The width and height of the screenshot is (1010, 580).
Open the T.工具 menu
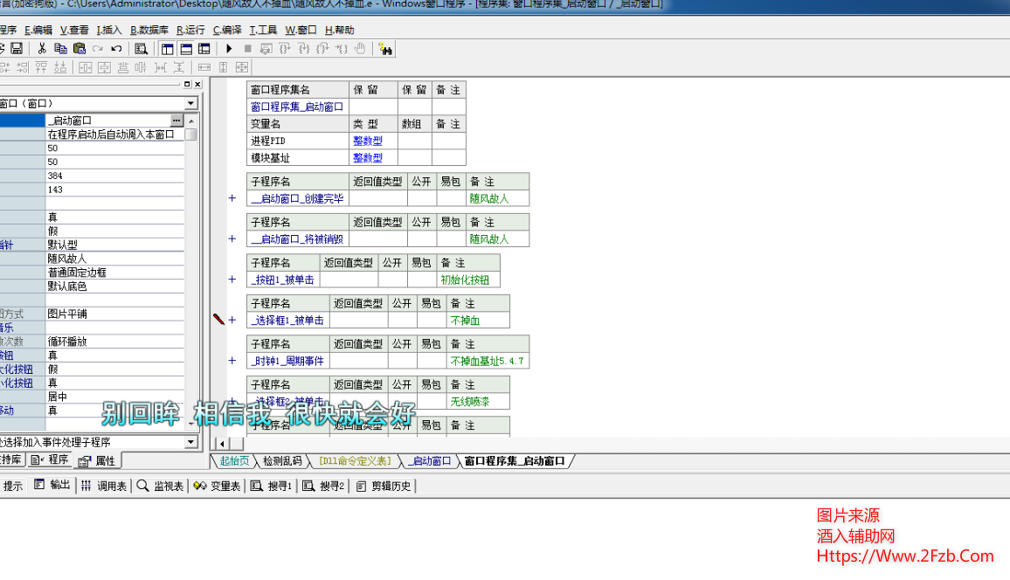(263, 30)
